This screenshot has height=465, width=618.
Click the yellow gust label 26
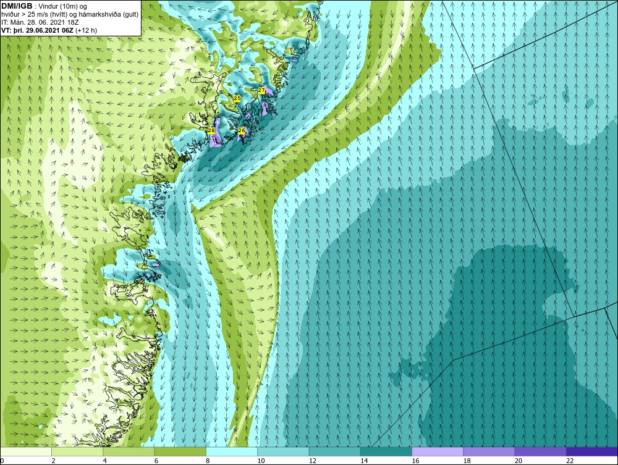coord(242,130)
